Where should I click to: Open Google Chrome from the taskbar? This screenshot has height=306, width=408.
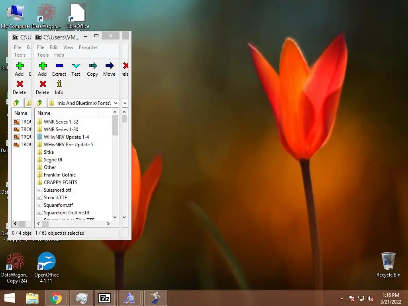point(56,298)
